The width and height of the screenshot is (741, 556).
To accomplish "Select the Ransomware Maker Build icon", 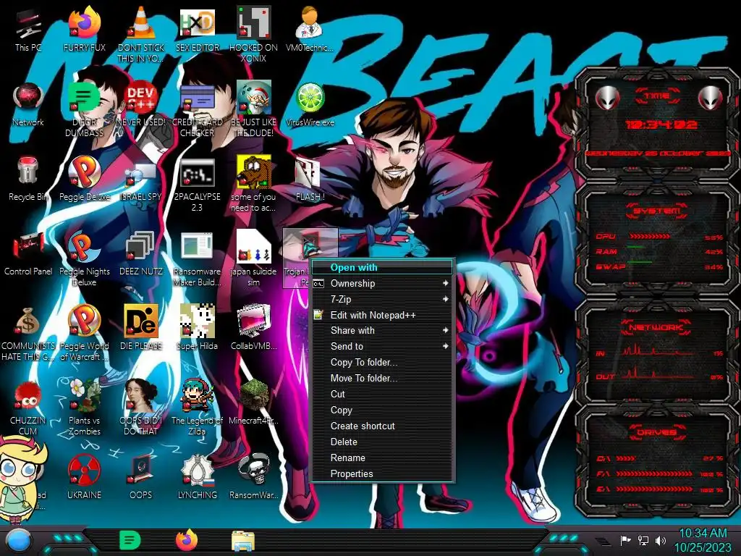I will 197,259.
